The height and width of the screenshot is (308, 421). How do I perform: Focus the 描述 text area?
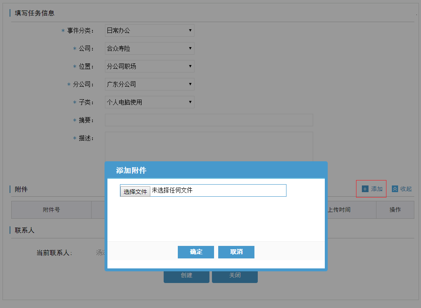209,146
